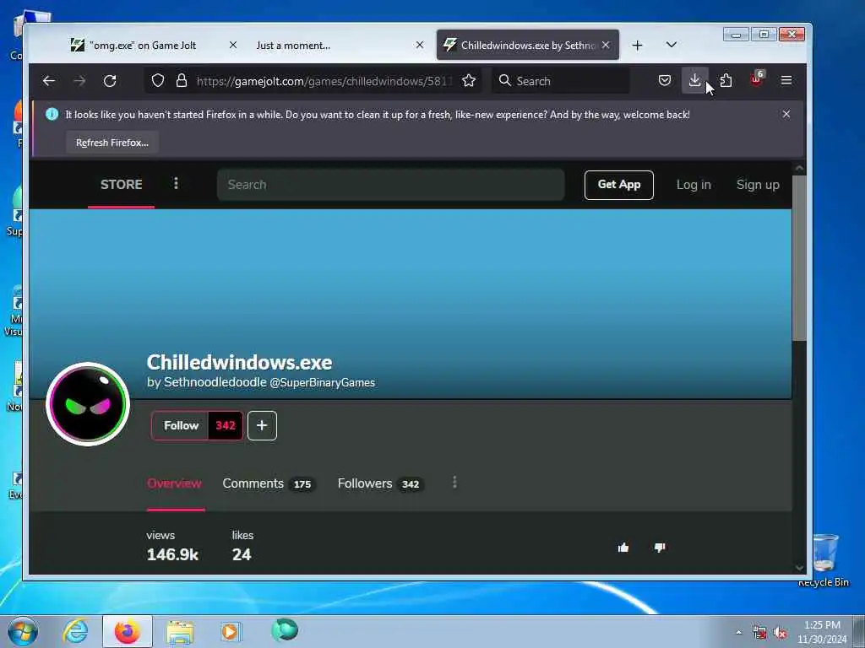The width and height of the screenshot is (865, 648).
Task: Switch to the "omg.exe" on Game Jolt tab
Action: click(x=144, y=46)
